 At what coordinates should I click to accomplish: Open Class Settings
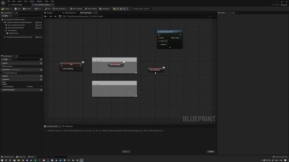[76, 9]
